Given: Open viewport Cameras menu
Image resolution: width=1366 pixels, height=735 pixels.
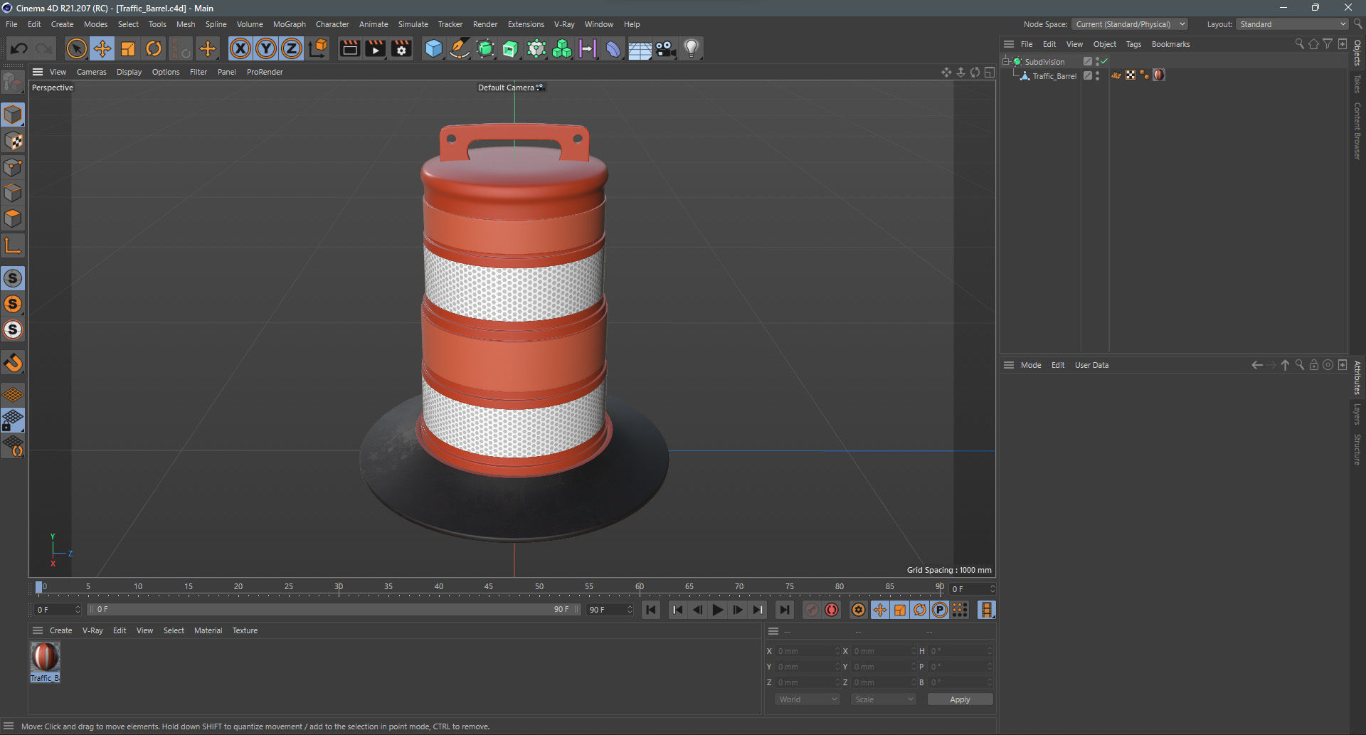Looking at the screenshot, I should (x=91, y=72).
